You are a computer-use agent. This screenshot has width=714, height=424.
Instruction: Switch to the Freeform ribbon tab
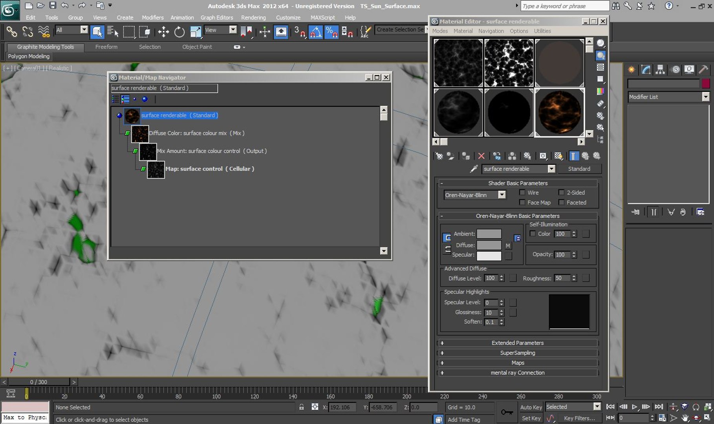106,47
